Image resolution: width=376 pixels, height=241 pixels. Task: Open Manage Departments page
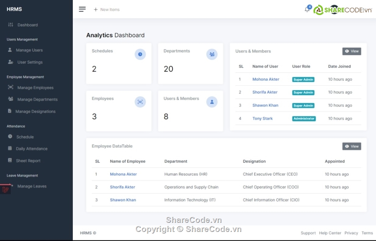coord(37,100)
